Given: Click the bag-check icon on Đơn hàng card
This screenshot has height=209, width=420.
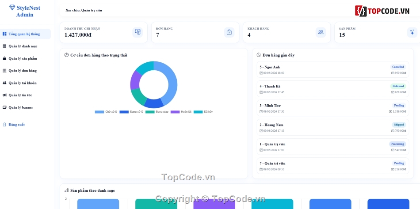Looking at the screenshot, I should [x=229, y=32].
